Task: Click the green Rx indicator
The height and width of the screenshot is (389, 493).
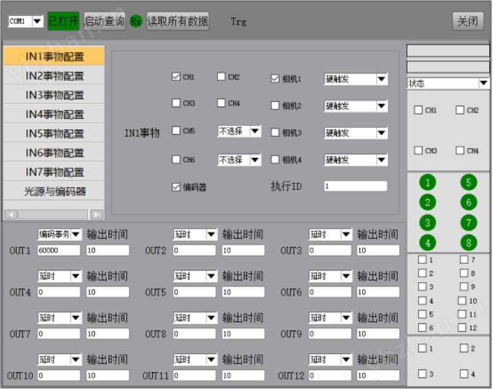Action: [x=136, y=22]
